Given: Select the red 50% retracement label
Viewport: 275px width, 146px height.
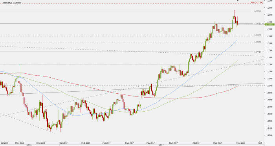Looking at the screenshot, I should [x=257, y=3].
